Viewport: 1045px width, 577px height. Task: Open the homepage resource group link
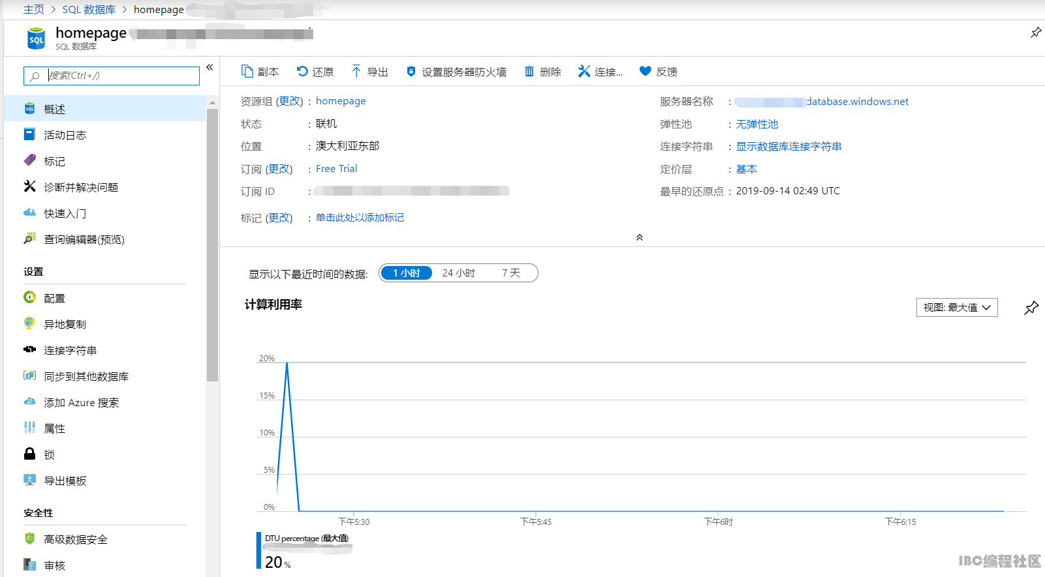coord(341,101)
